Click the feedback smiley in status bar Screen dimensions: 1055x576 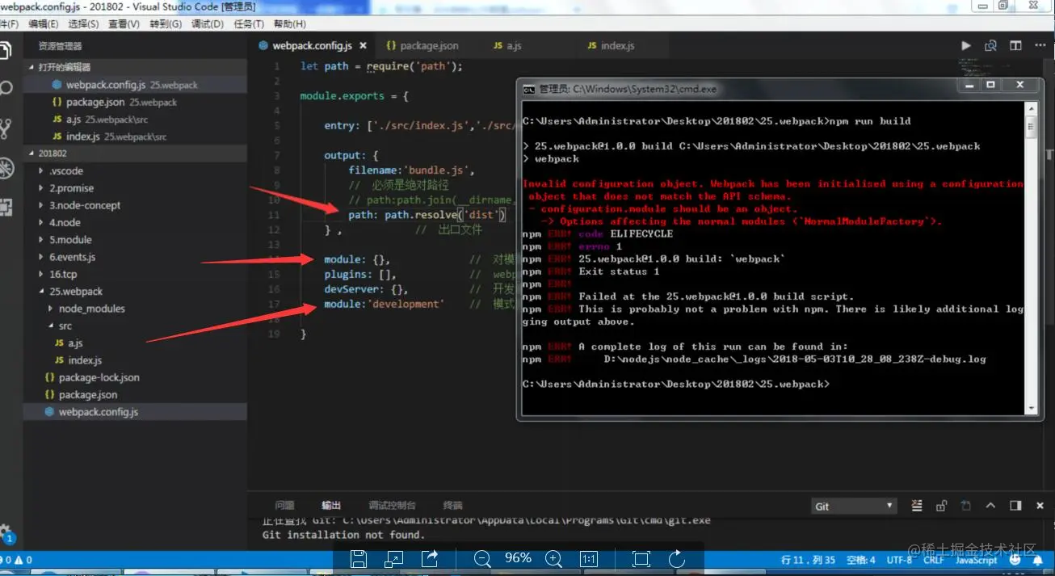tap(1015, 560)
